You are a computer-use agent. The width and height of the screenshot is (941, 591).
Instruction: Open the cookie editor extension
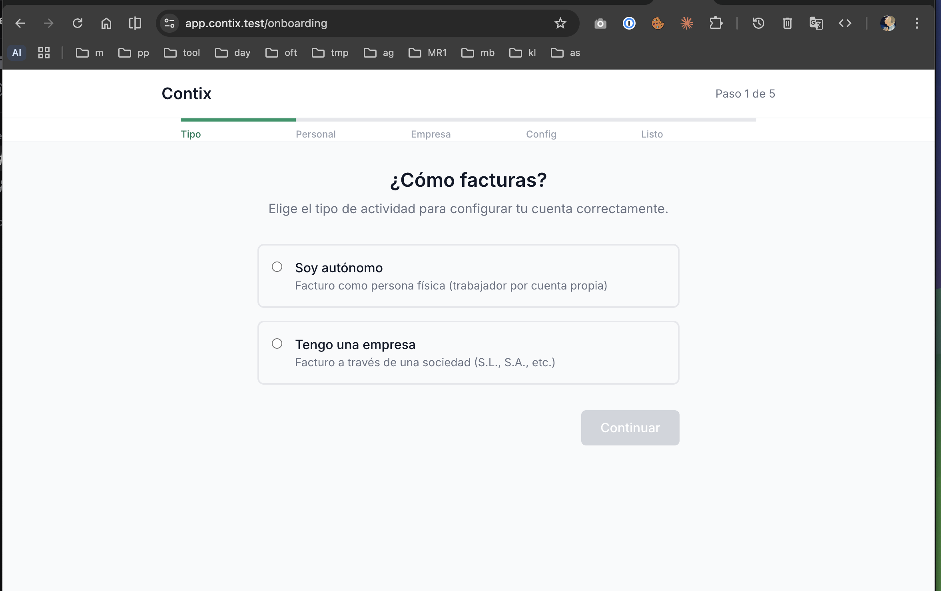coord(657,23)
